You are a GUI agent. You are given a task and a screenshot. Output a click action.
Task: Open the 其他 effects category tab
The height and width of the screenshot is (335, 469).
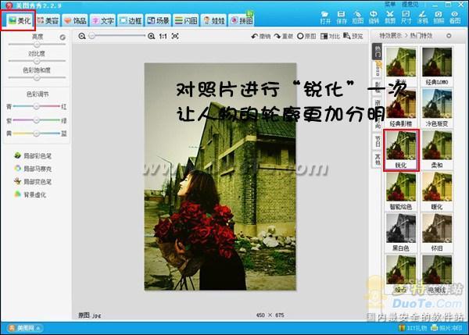[377, 160]
